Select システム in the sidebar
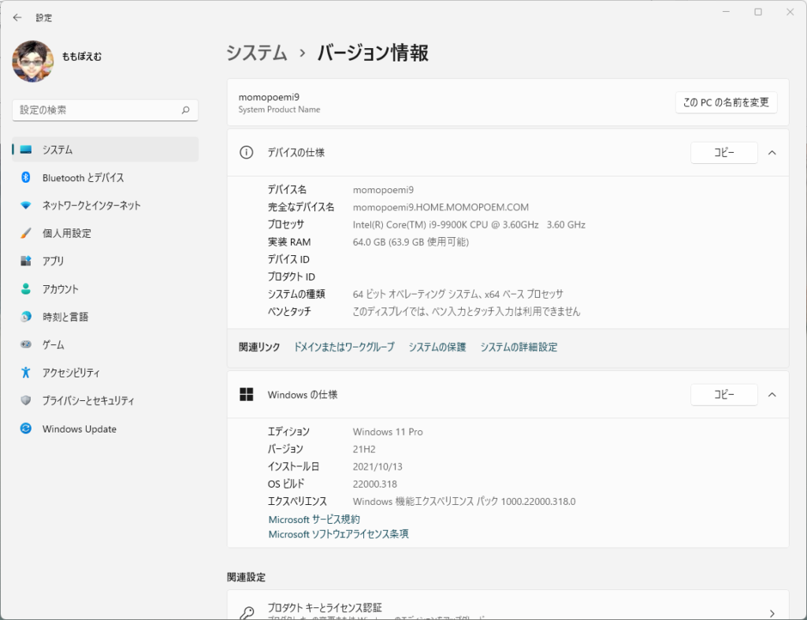Image resolution: width=807 pixels, height=620 pixels. pos(58,150)
